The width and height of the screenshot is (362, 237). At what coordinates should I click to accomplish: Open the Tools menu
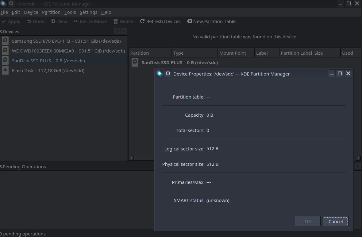click(70, 12)
